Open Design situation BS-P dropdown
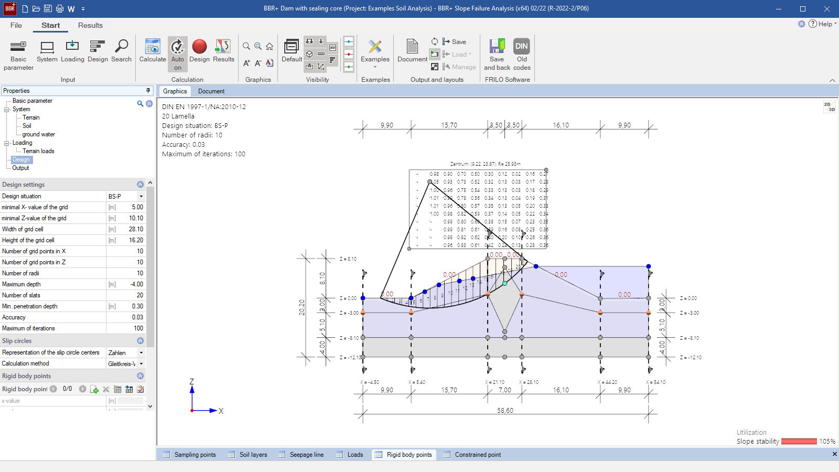Screen dimensions: 839x472 (x=141, y=196)
